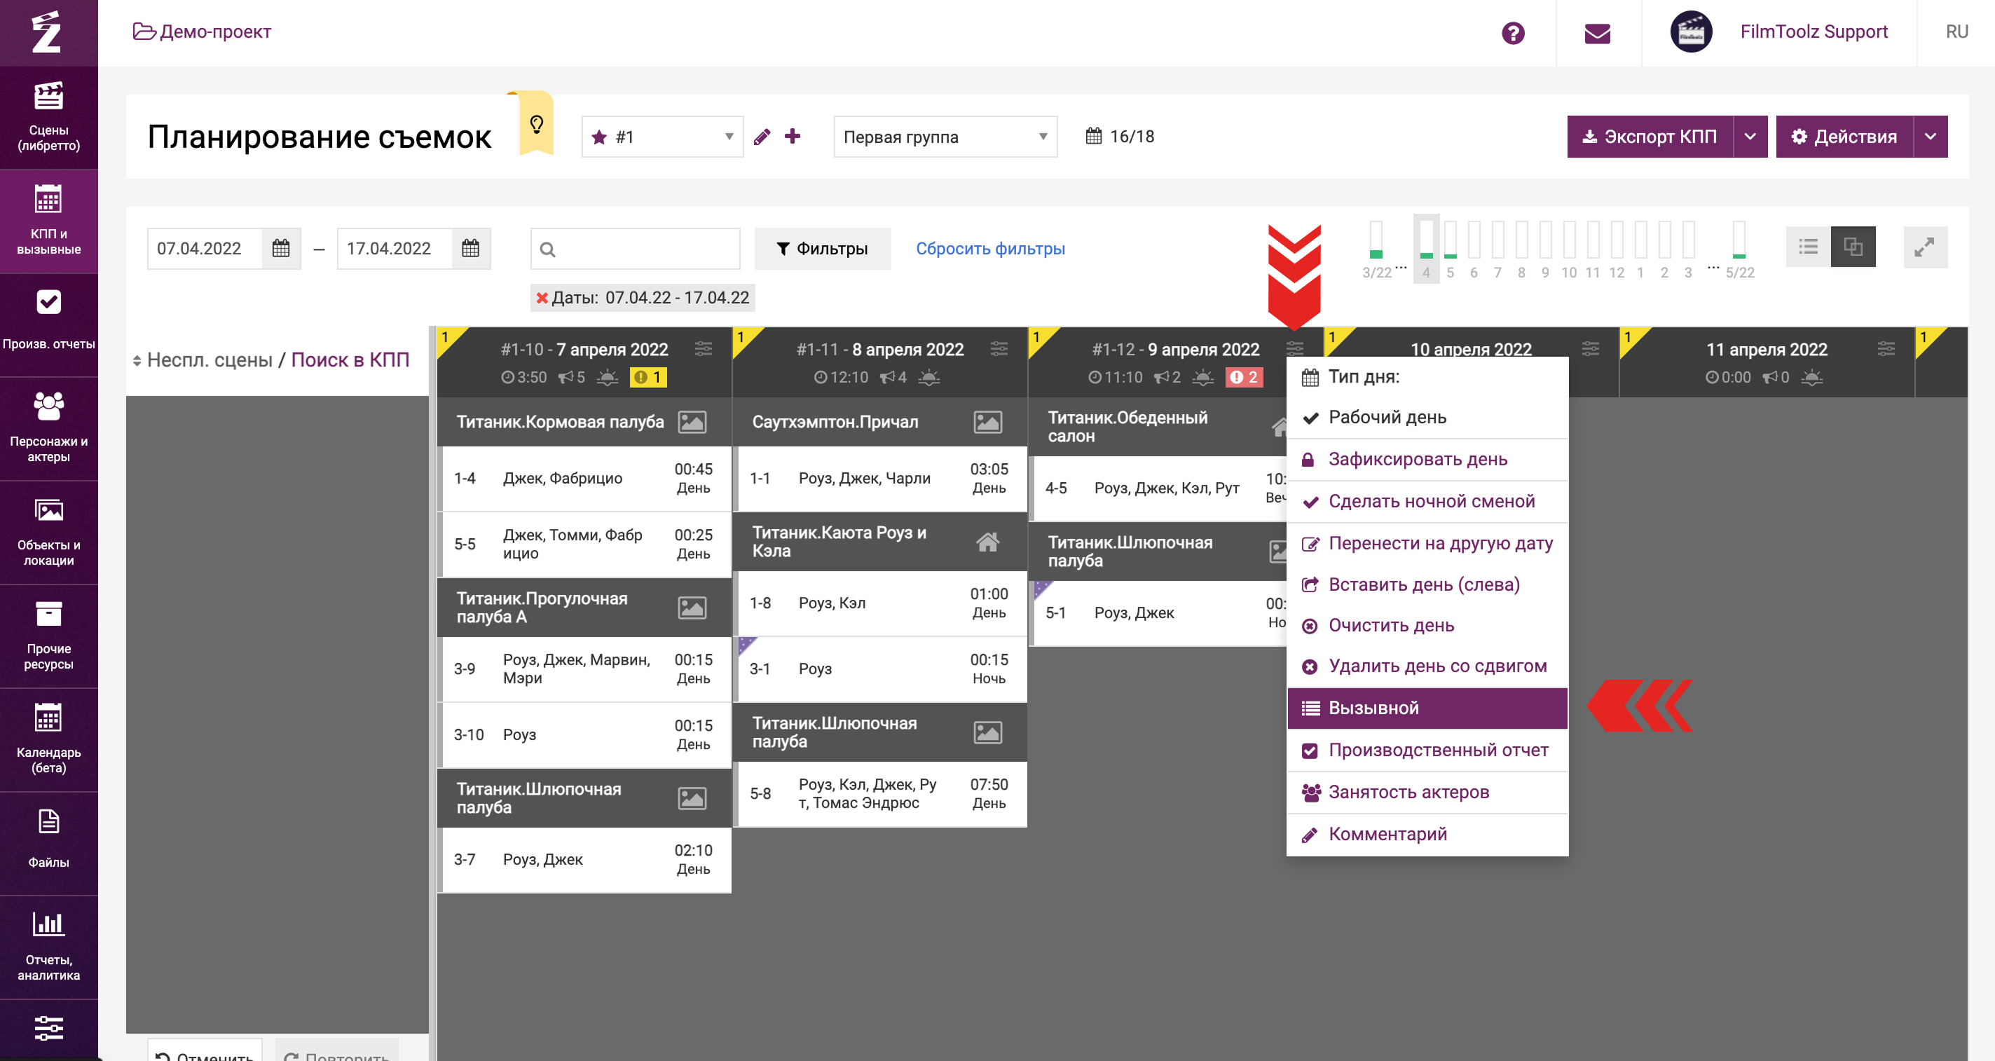Click day 4 marker in timeline strip
Screen dimensions: 1995x1061
(x=1426, y=248)
